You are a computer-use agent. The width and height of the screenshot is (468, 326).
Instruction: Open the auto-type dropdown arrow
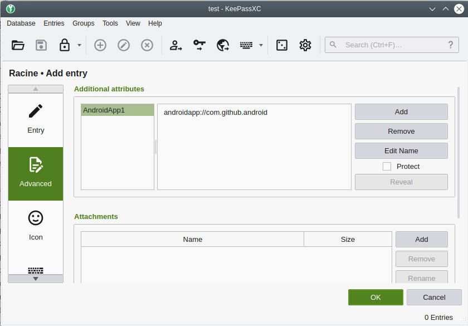[x=259, y=45]
